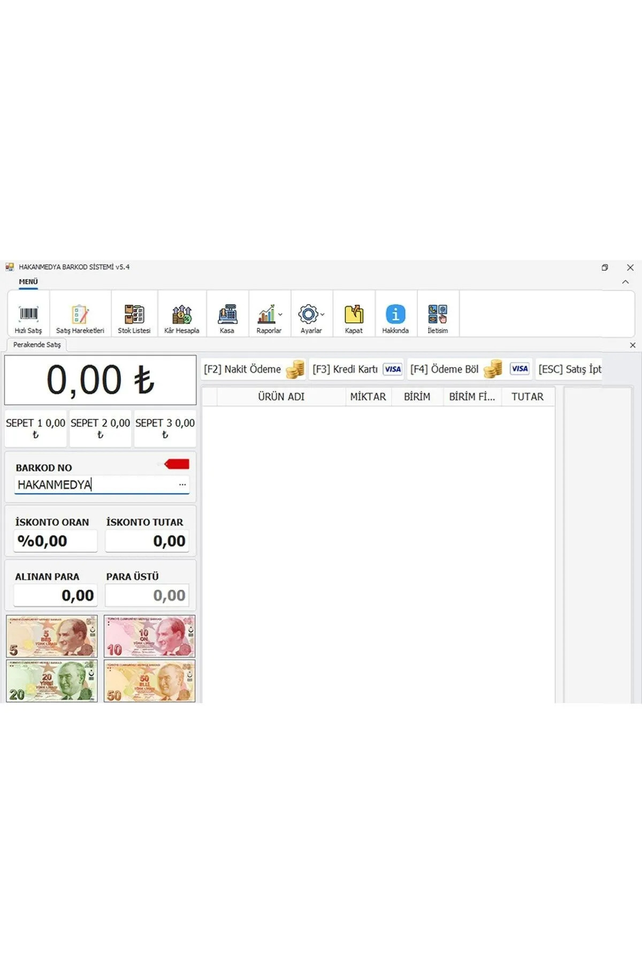Screen dimensions: 642x964
Task: Click the İSKONTO ORAN field
Action: (56, 541)
